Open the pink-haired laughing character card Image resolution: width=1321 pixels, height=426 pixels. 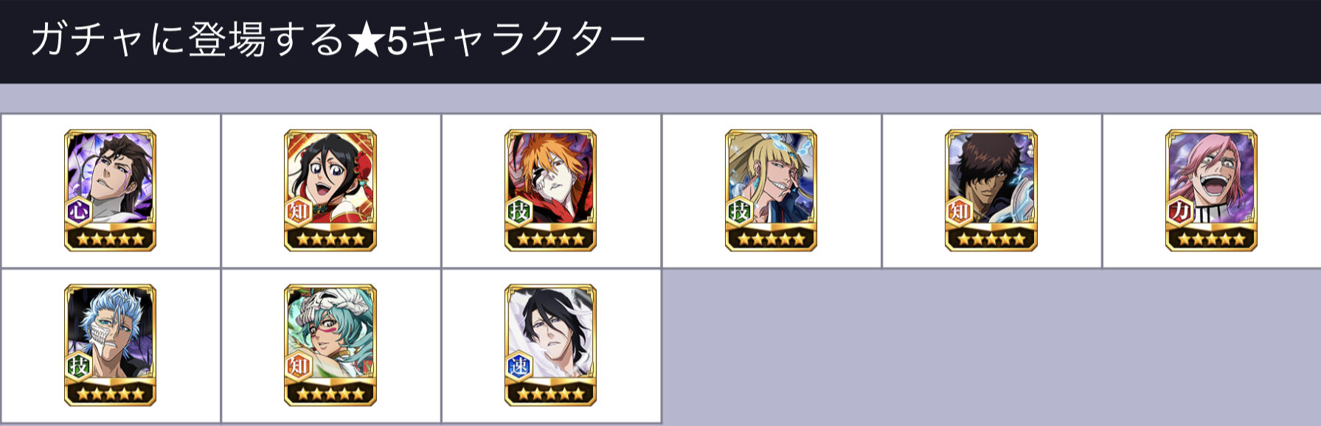1211,190
